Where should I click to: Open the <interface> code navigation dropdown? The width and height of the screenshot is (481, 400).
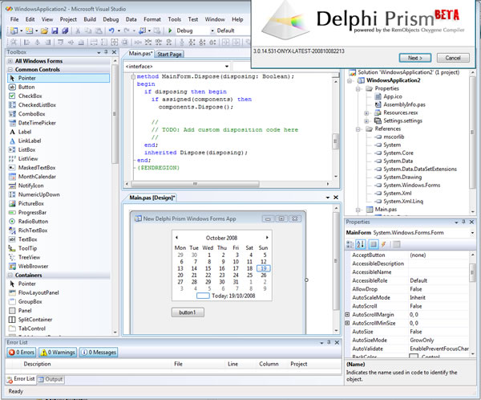227,67
